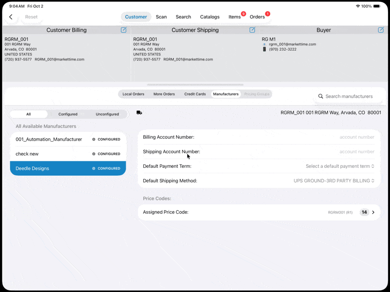Screen dimensions: 390x292
Task: Show All manufacturers filter
Action: click(29, 114)
